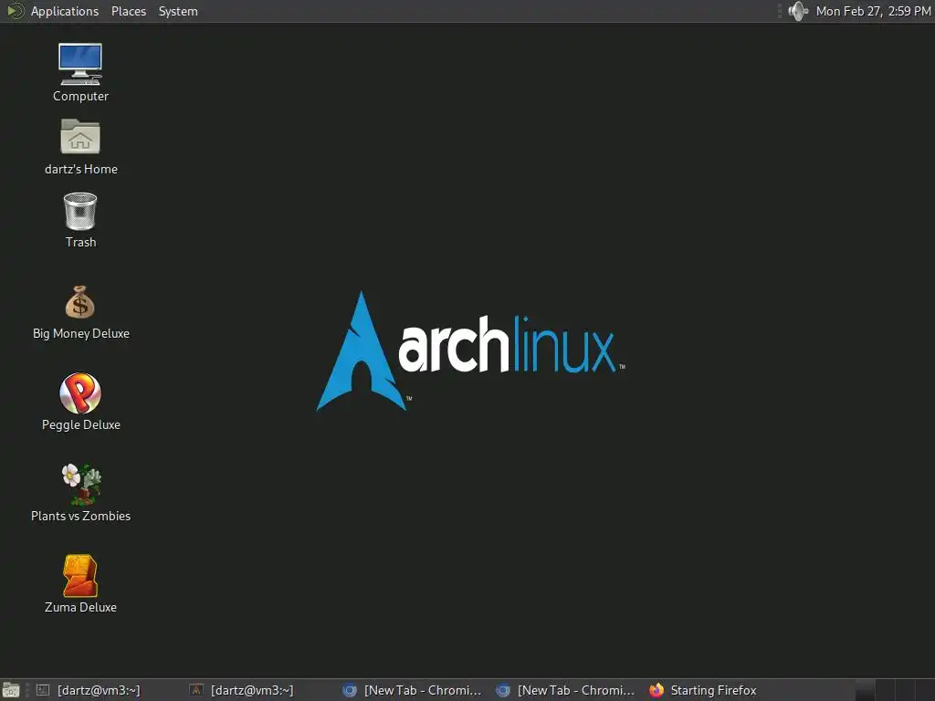
Task: Open the System menu
Action: (x=178, y=11)
